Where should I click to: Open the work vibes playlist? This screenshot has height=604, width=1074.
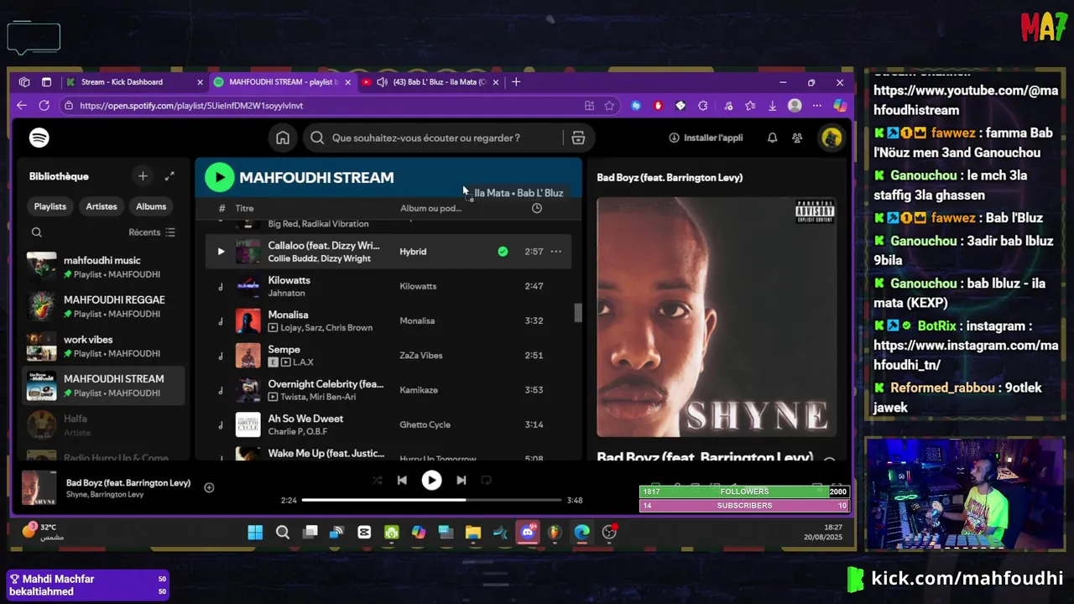pos(102,346)
